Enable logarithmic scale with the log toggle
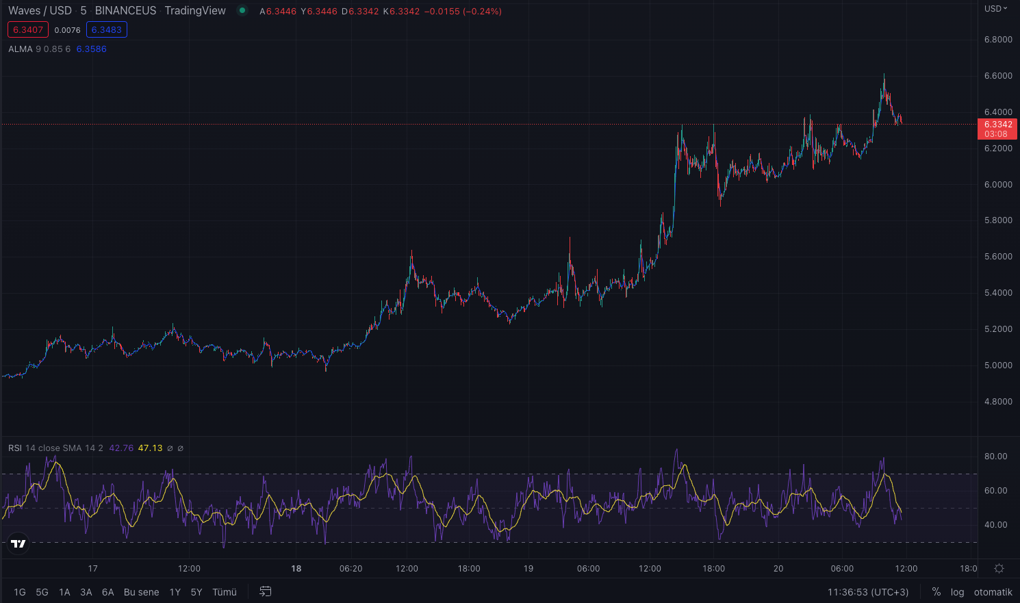 (957, 591)
